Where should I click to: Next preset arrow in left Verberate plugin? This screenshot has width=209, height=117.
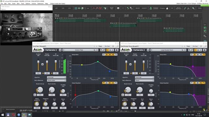pos(97,50)
